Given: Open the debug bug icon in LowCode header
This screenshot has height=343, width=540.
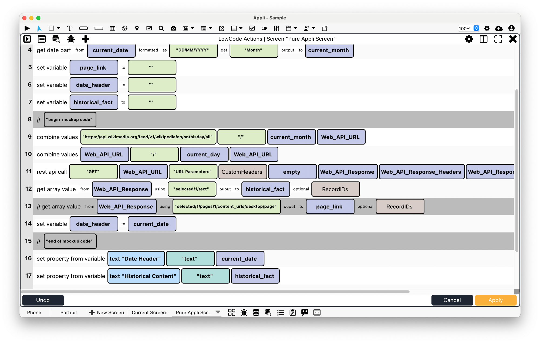Looking at the screenshot, I should pyautogui.click(x=71, y=39).
